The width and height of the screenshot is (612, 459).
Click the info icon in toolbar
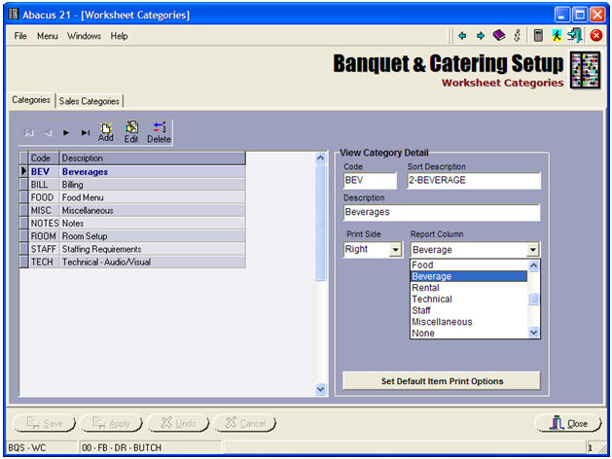(518, 35)
